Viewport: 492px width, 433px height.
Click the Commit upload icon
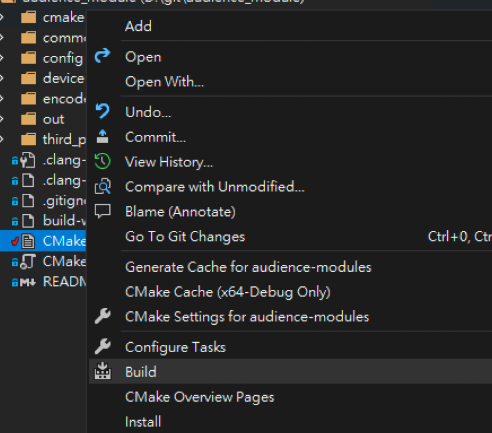[103, 137]
